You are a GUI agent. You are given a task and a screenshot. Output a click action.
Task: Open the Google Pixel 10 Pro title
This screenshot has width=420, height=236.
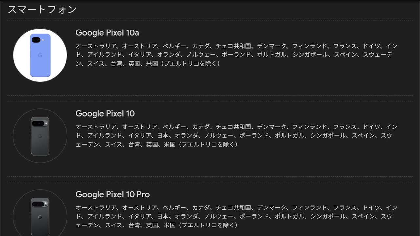(113, 194)
